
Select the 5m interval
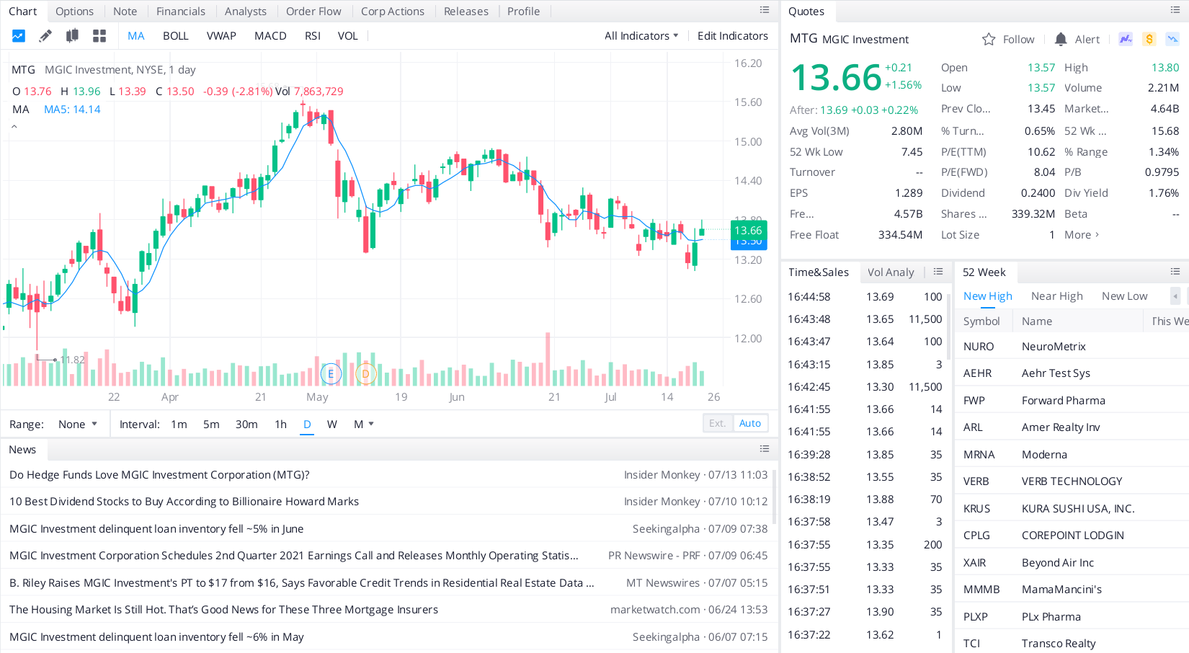coord(211,425)
